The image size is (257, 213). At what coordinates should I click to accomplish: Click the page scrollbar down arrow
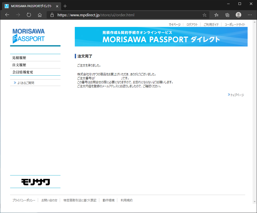(x=254, y=202)
